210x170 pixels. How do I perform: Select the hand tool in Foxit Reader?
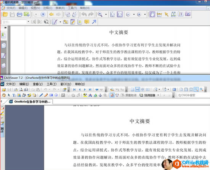click(152, 14)
